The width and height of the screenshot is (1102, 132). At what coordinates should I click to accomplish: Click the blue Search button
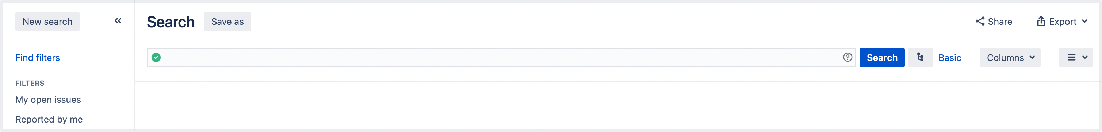(x=882, y=58)
